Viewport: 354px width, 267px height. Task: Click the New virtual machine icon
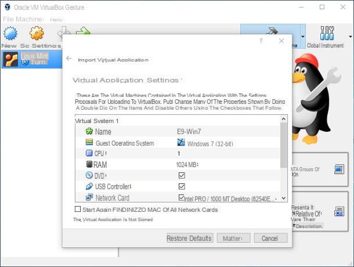point(10,34)
